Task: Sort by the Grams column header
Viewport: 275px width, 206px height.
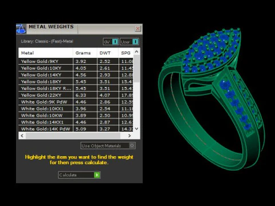Action: [x=85, y=53]
